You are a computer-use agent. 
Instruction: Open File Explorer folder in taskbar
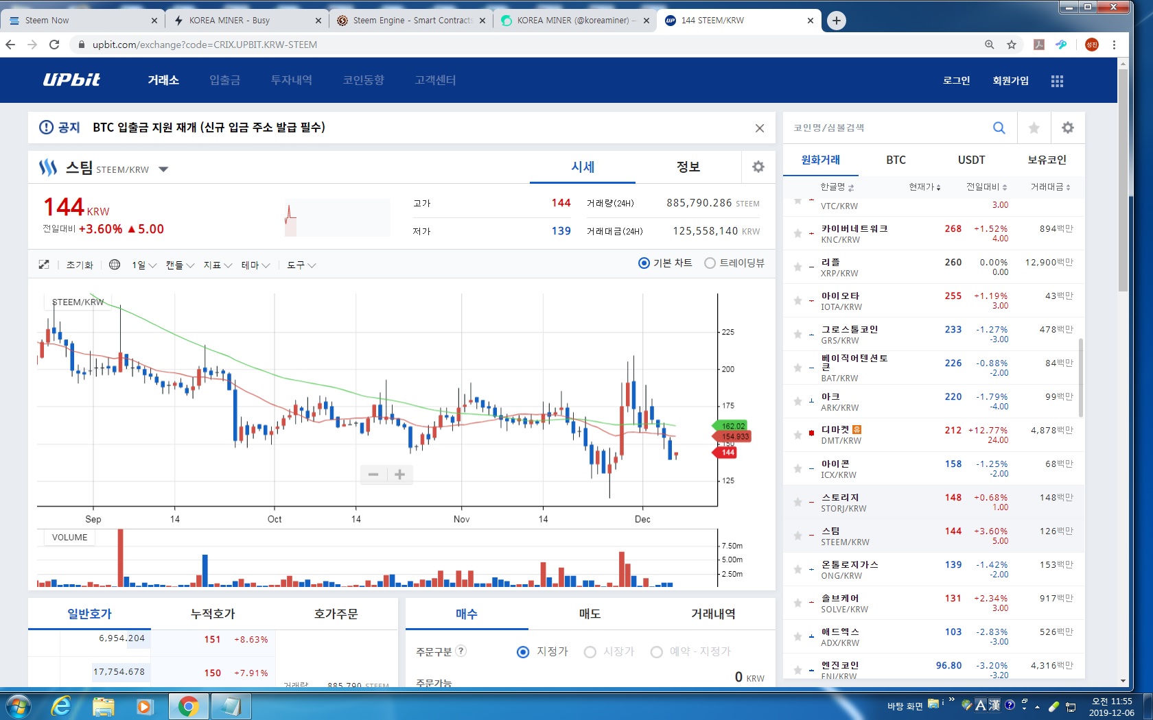tap(104, 706)
